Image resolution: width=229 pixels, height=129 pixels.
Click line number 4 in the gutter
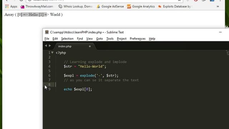coord(49,66)
